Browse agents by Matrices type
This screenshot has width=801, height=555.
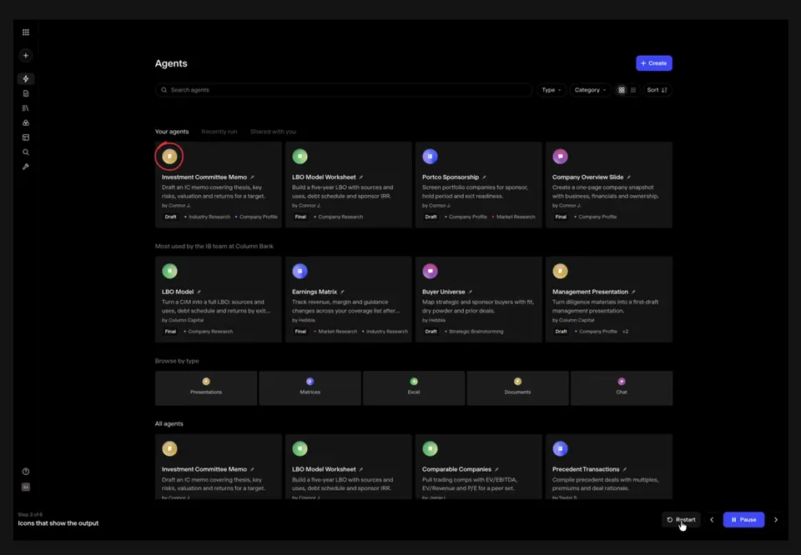point(310,388)
